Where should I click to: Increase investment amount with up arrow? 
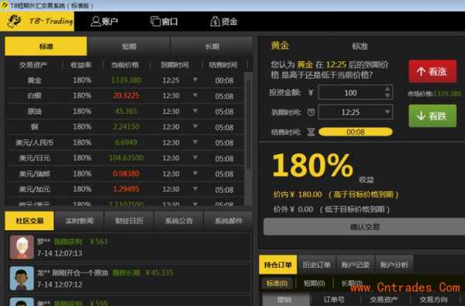[387, 89]
